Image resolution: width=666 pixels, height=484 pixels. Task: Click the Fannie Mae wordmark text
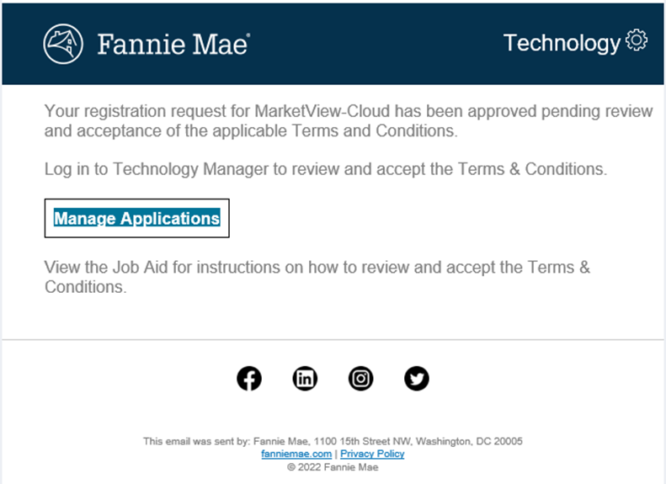coord(173,45)
